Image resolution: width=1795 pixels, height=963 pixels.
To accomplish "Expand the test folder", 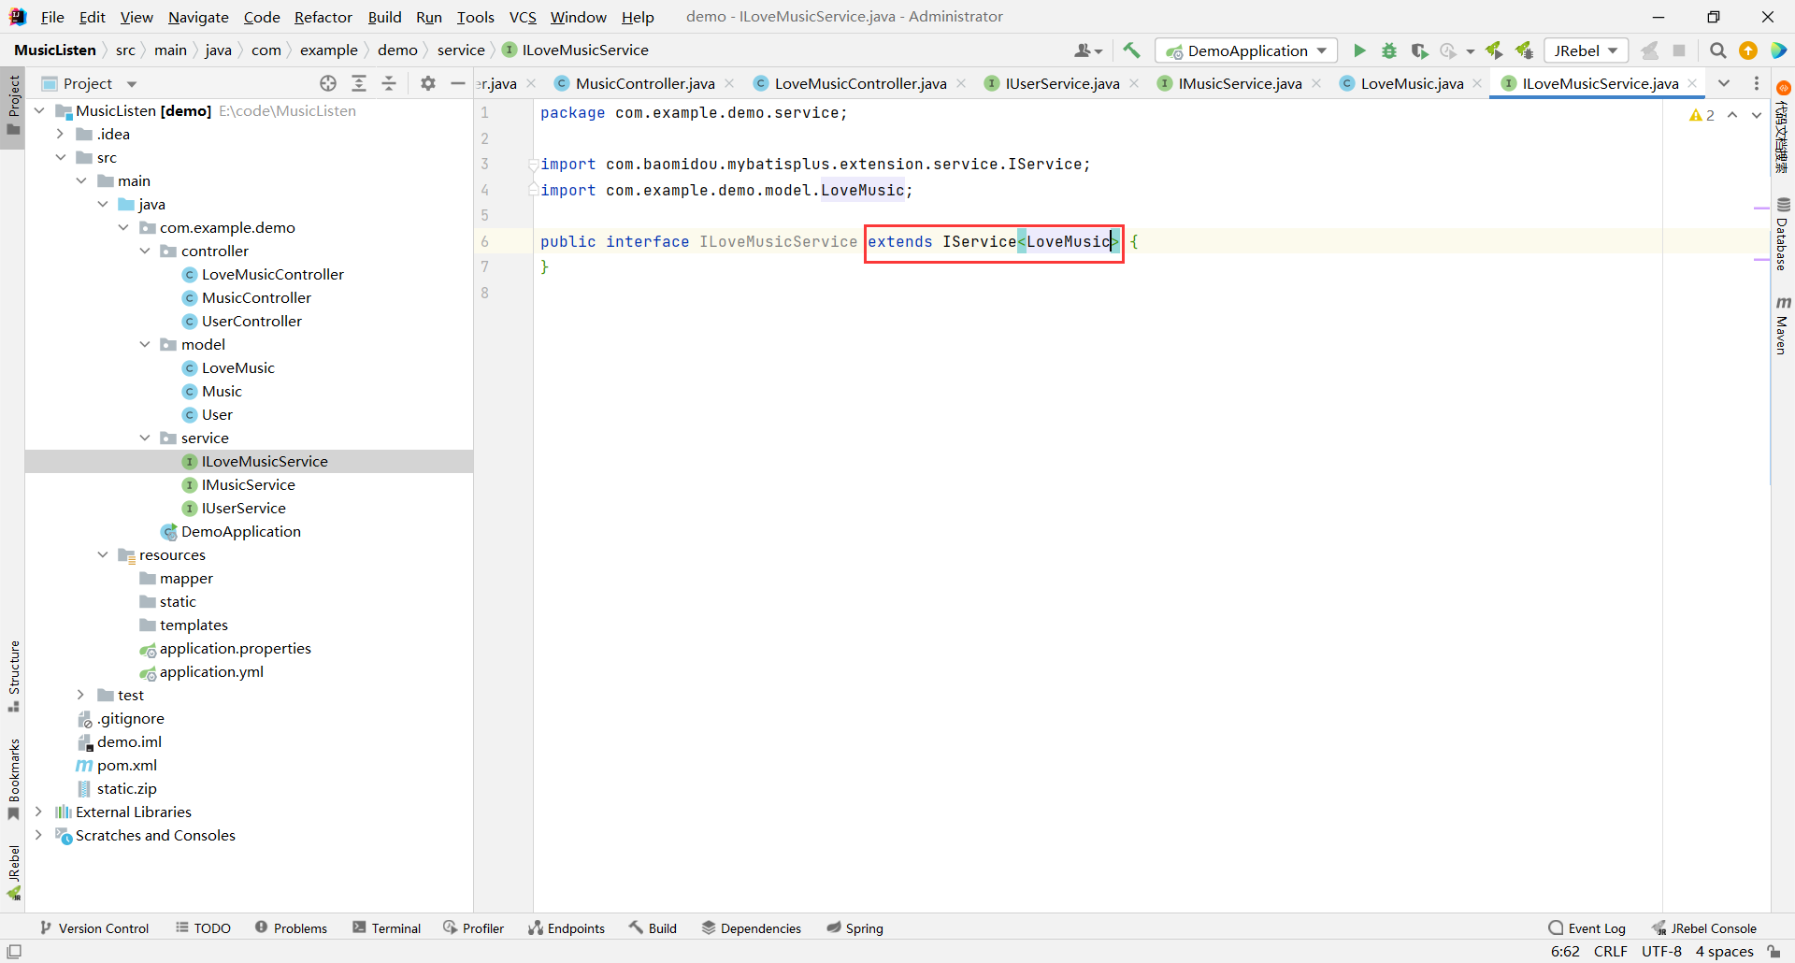I will click(x=81, y=695).
